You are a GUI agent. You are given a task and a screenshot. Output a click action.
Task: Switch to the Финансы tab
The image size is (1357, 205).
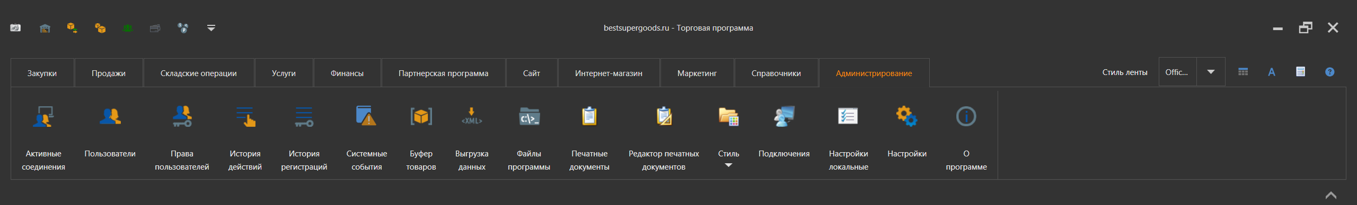click(x=347, y=73)
